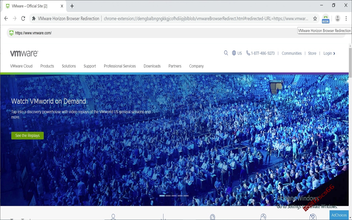
Task: Open the REDR Horizon redirection extension icon
Action: (326, 19)
